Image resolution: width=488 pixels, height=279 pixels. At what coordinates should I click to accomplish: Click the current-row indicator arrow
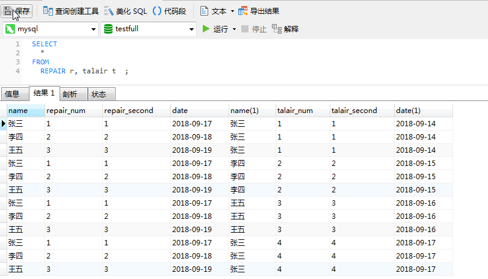point(4,124)
